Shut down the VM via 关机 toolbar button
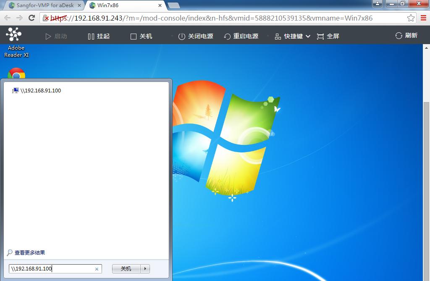The height and width of the screenshot is (281, 430). coord(141,36)
